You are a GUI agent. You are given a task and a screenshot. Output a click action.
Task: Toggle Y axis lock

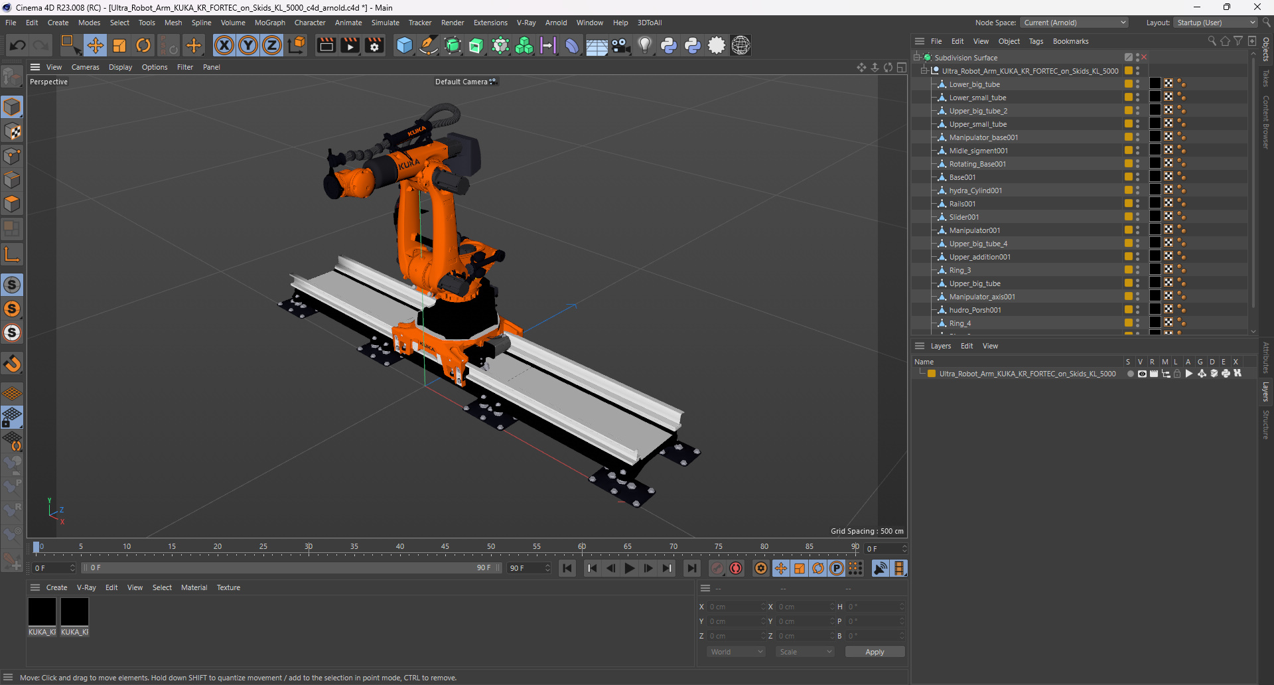248,45
